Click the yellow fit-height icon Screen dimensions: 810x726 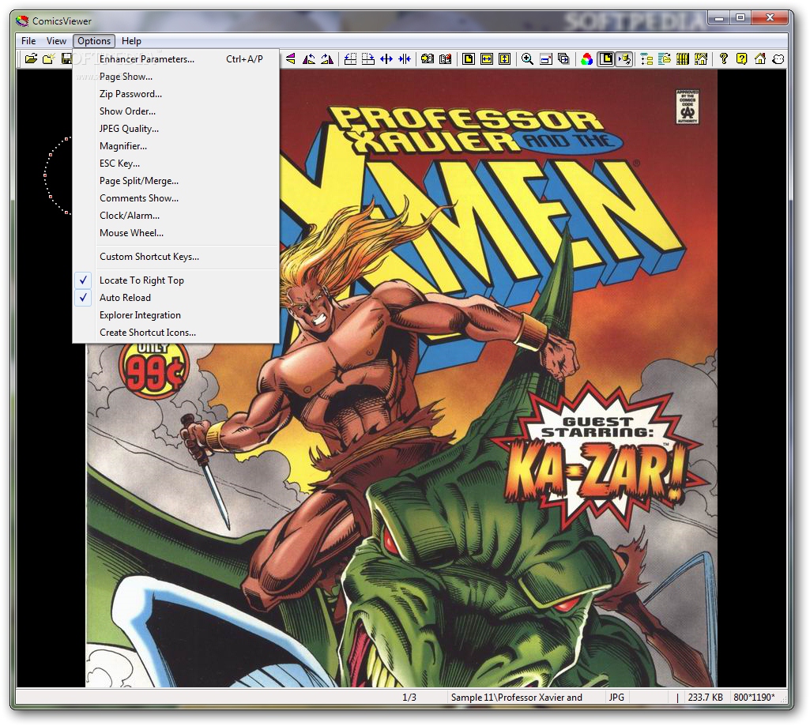pos(505,59)
